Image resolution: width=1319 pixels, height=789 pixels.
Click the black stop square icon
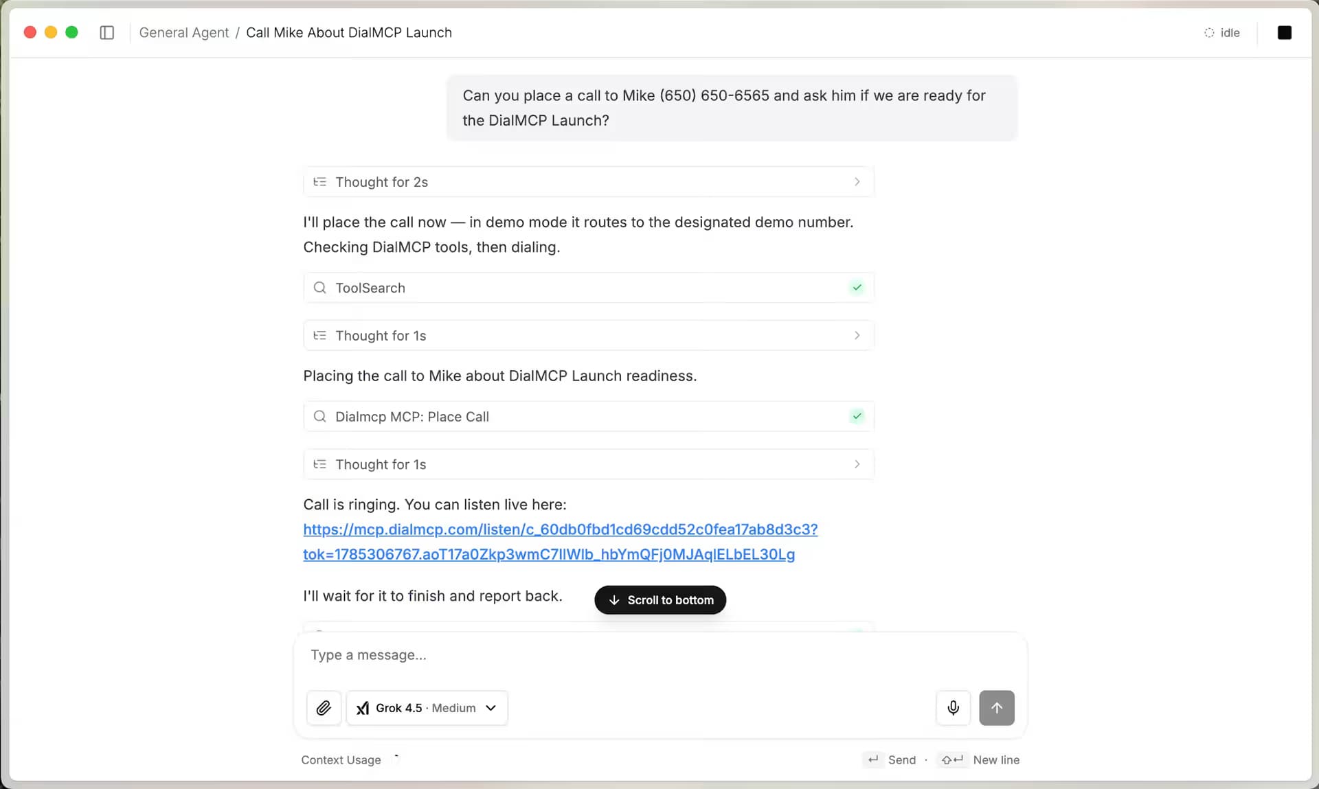coord(1284,32)
